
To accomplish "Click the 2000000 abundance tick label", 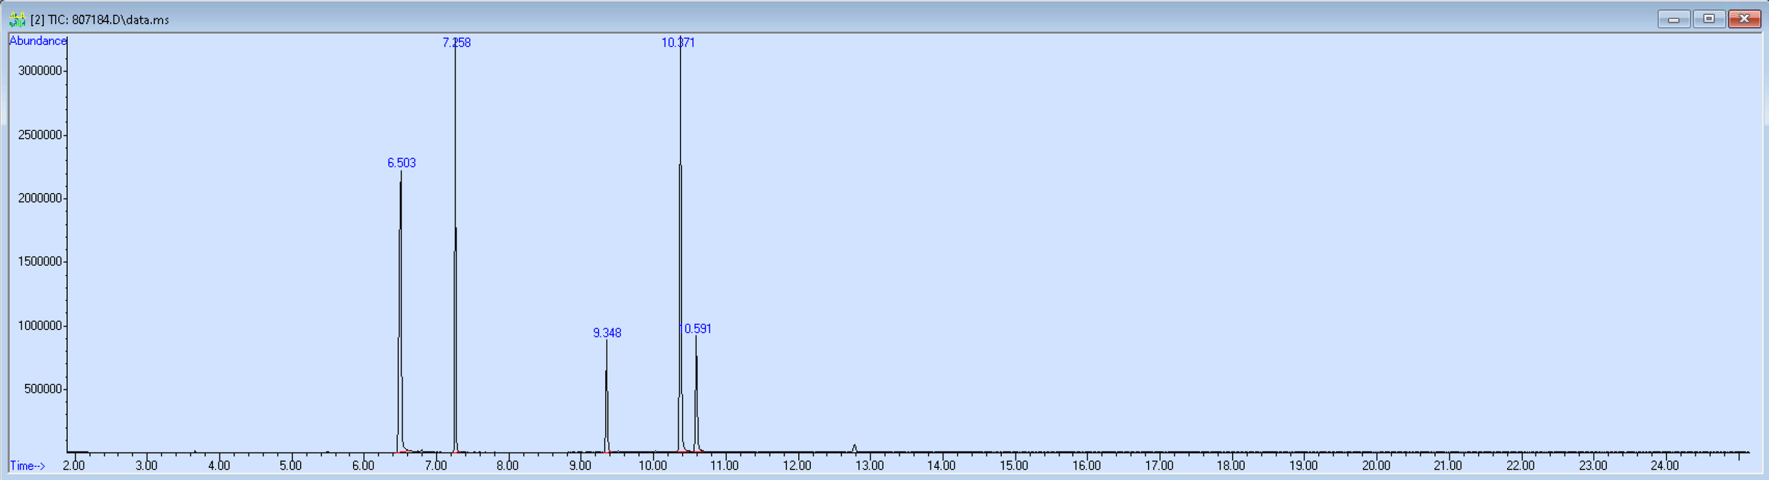I will pos(40,199).
